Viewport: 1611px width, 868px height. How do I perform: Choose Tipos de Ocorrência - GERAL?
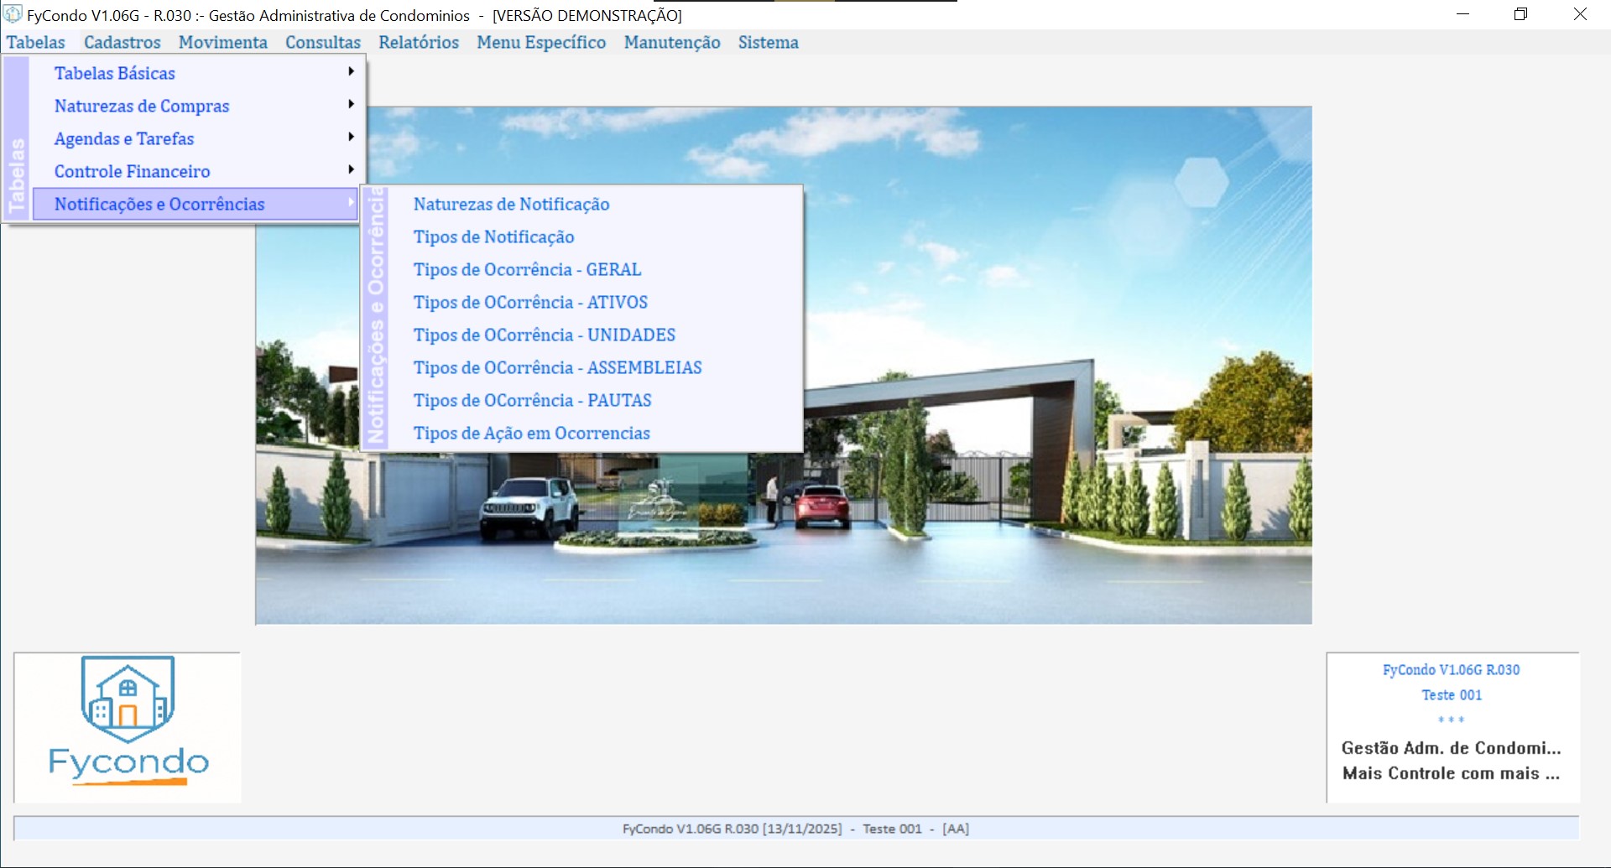pos(527,269)
